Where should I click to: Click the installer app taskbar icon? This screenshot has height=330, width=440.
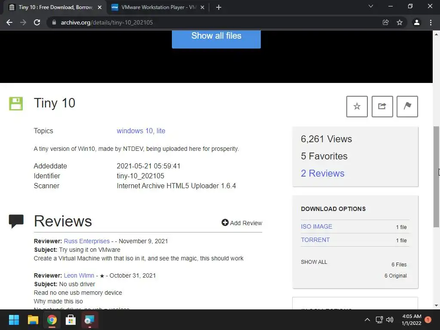coord(89,320)
